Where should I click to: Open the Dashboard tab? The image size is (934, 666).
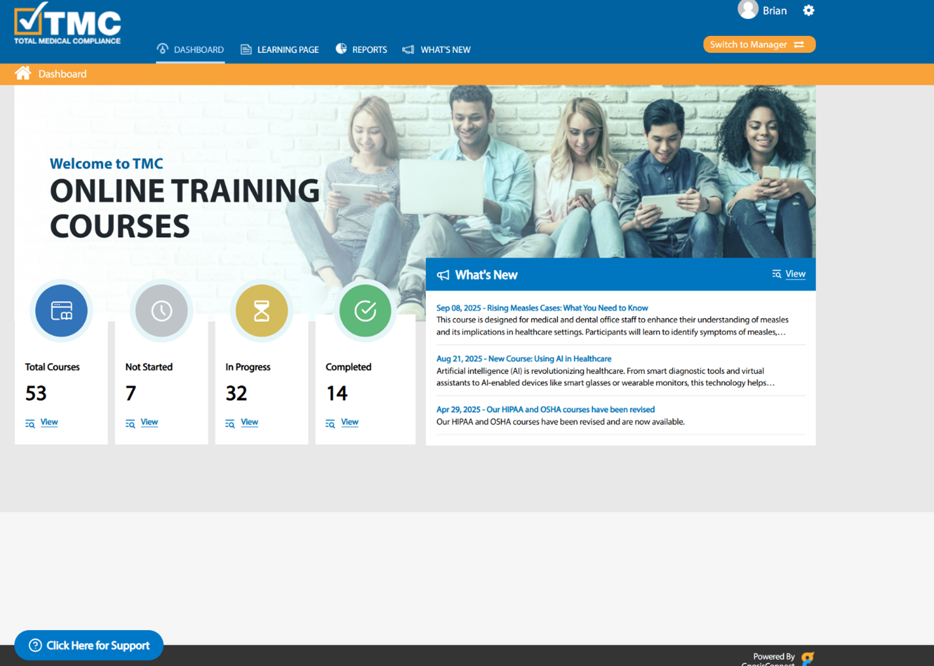(x=190, y=50)
